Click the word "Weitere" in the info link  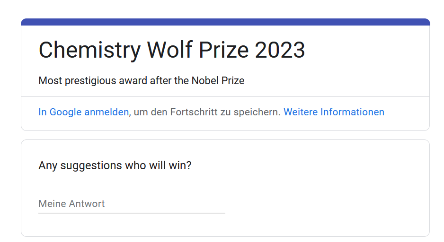click(x=301, y=112)
